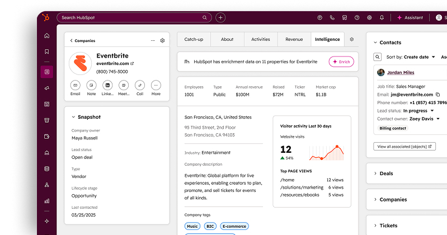Open the Notifications bell icon
Screen dimensions: 447x235
[x=382, y=18]
